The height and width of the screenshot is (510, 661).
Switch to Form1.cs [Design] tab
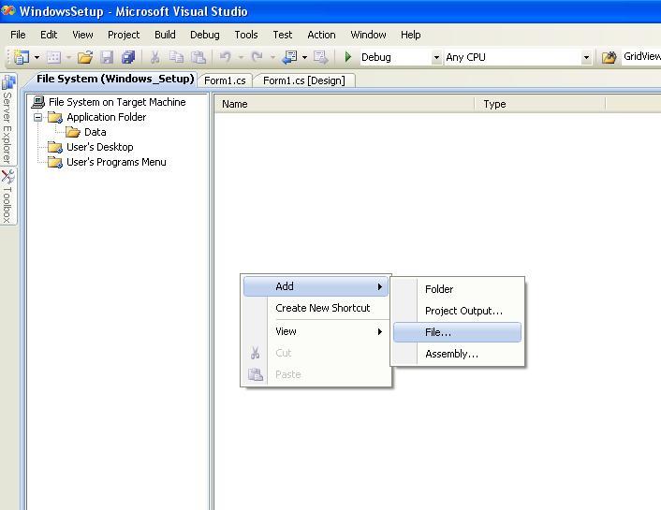(x=304, y=80)
